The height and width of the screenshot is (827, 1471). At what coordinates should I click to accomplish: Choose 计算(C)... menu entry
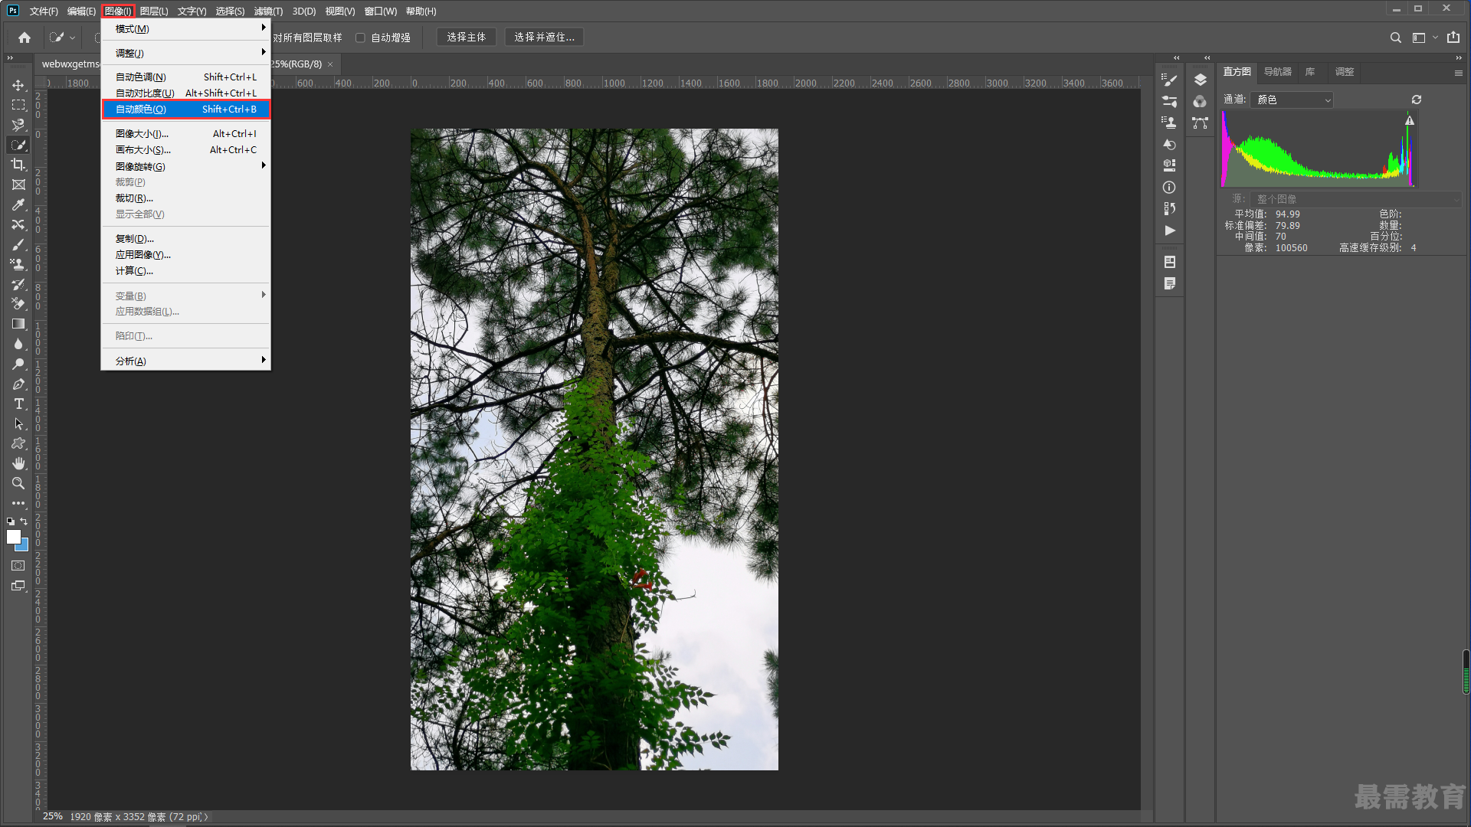point(186,270)
